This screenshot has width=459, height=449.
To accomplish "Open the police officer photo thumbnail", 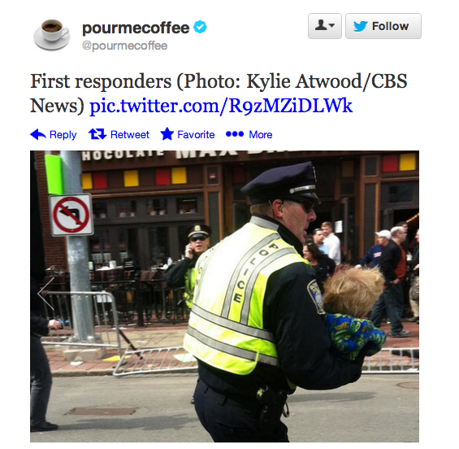I will point(224,296).
